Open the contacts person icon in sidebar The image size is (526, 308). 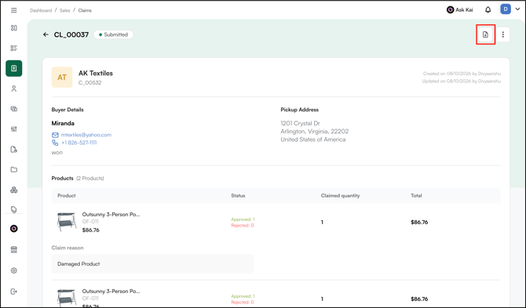click(x=14, y=89)
